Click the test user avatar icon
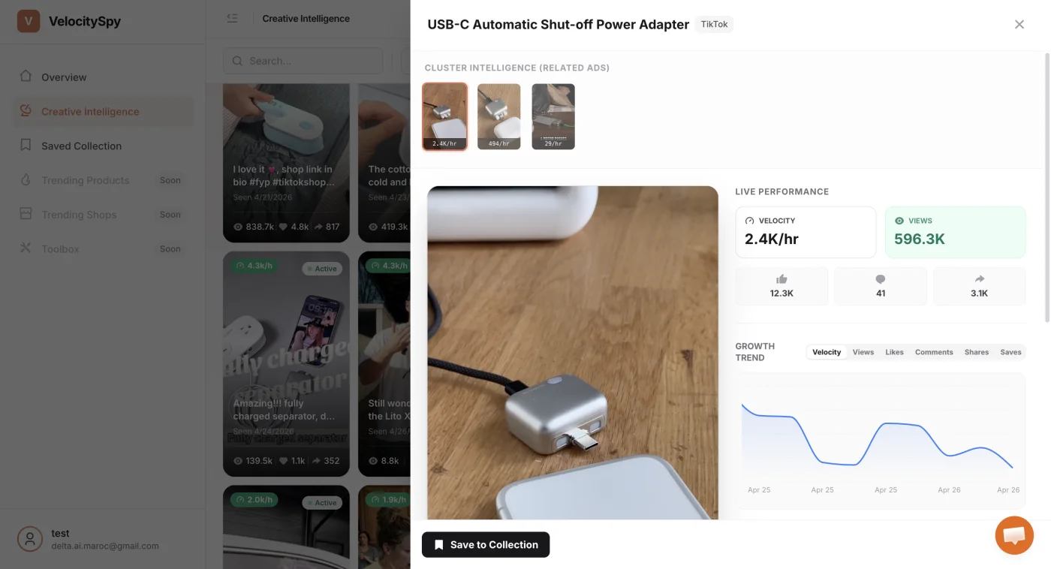The width and height of the screenshot is (1051, 569). [30, 539]
